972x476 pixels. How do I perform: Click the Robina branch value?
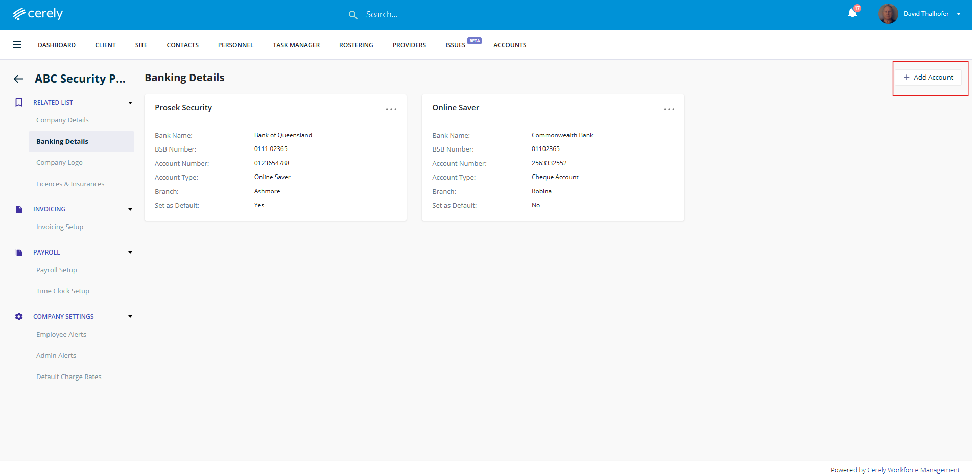click(541, 191)
